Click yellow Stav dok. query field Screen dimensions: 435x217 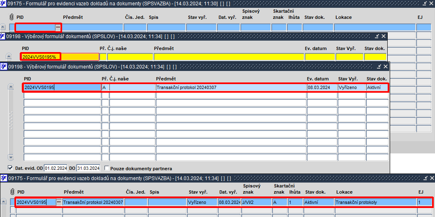point(375,57)
